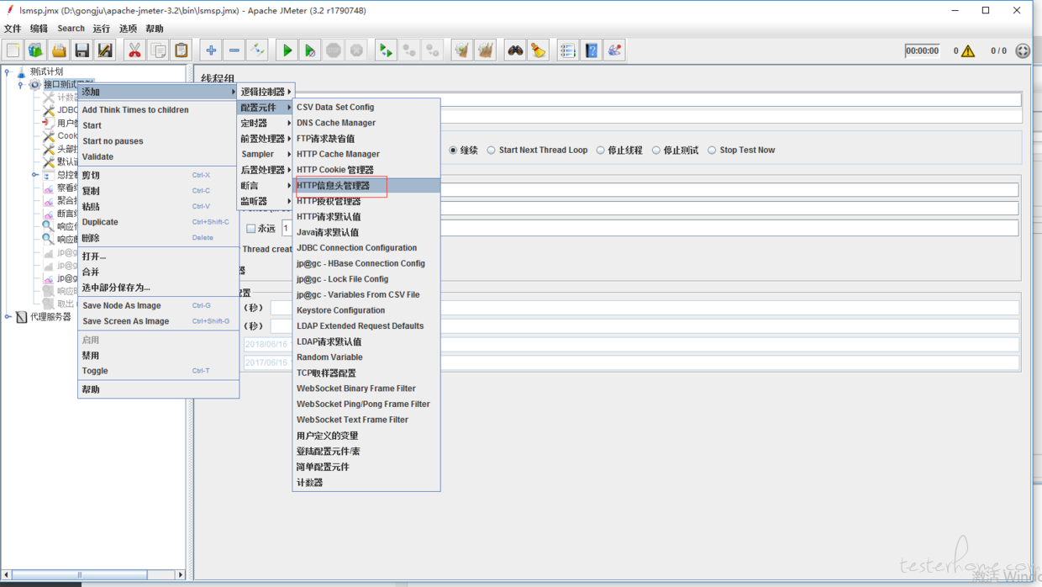The image size is (1042, 587).
Task: Click the yellow warning triangle icon
Action: point(968,51)
